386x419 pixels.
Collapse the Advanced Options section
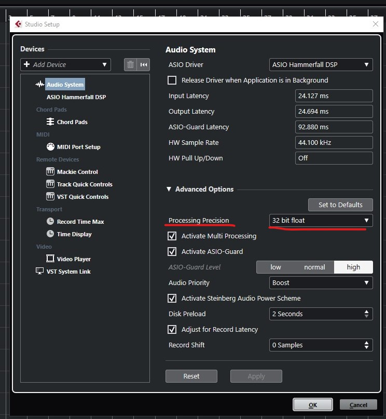[169, 189]
